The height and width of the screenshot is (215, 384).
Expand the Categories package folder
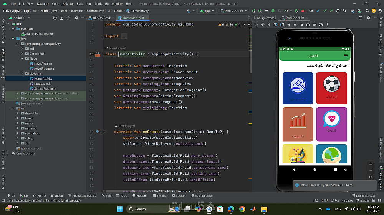(x=22, y=54)
